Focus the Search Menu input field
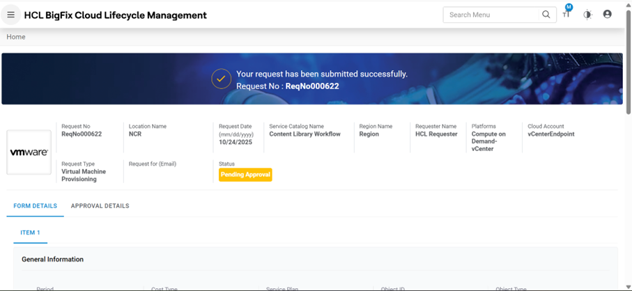Screen dimensions: 632x291 click(x=493, y=15)
